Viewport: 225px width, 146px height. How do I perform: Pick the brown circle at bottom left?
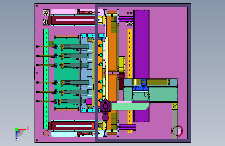click(46, 133)
